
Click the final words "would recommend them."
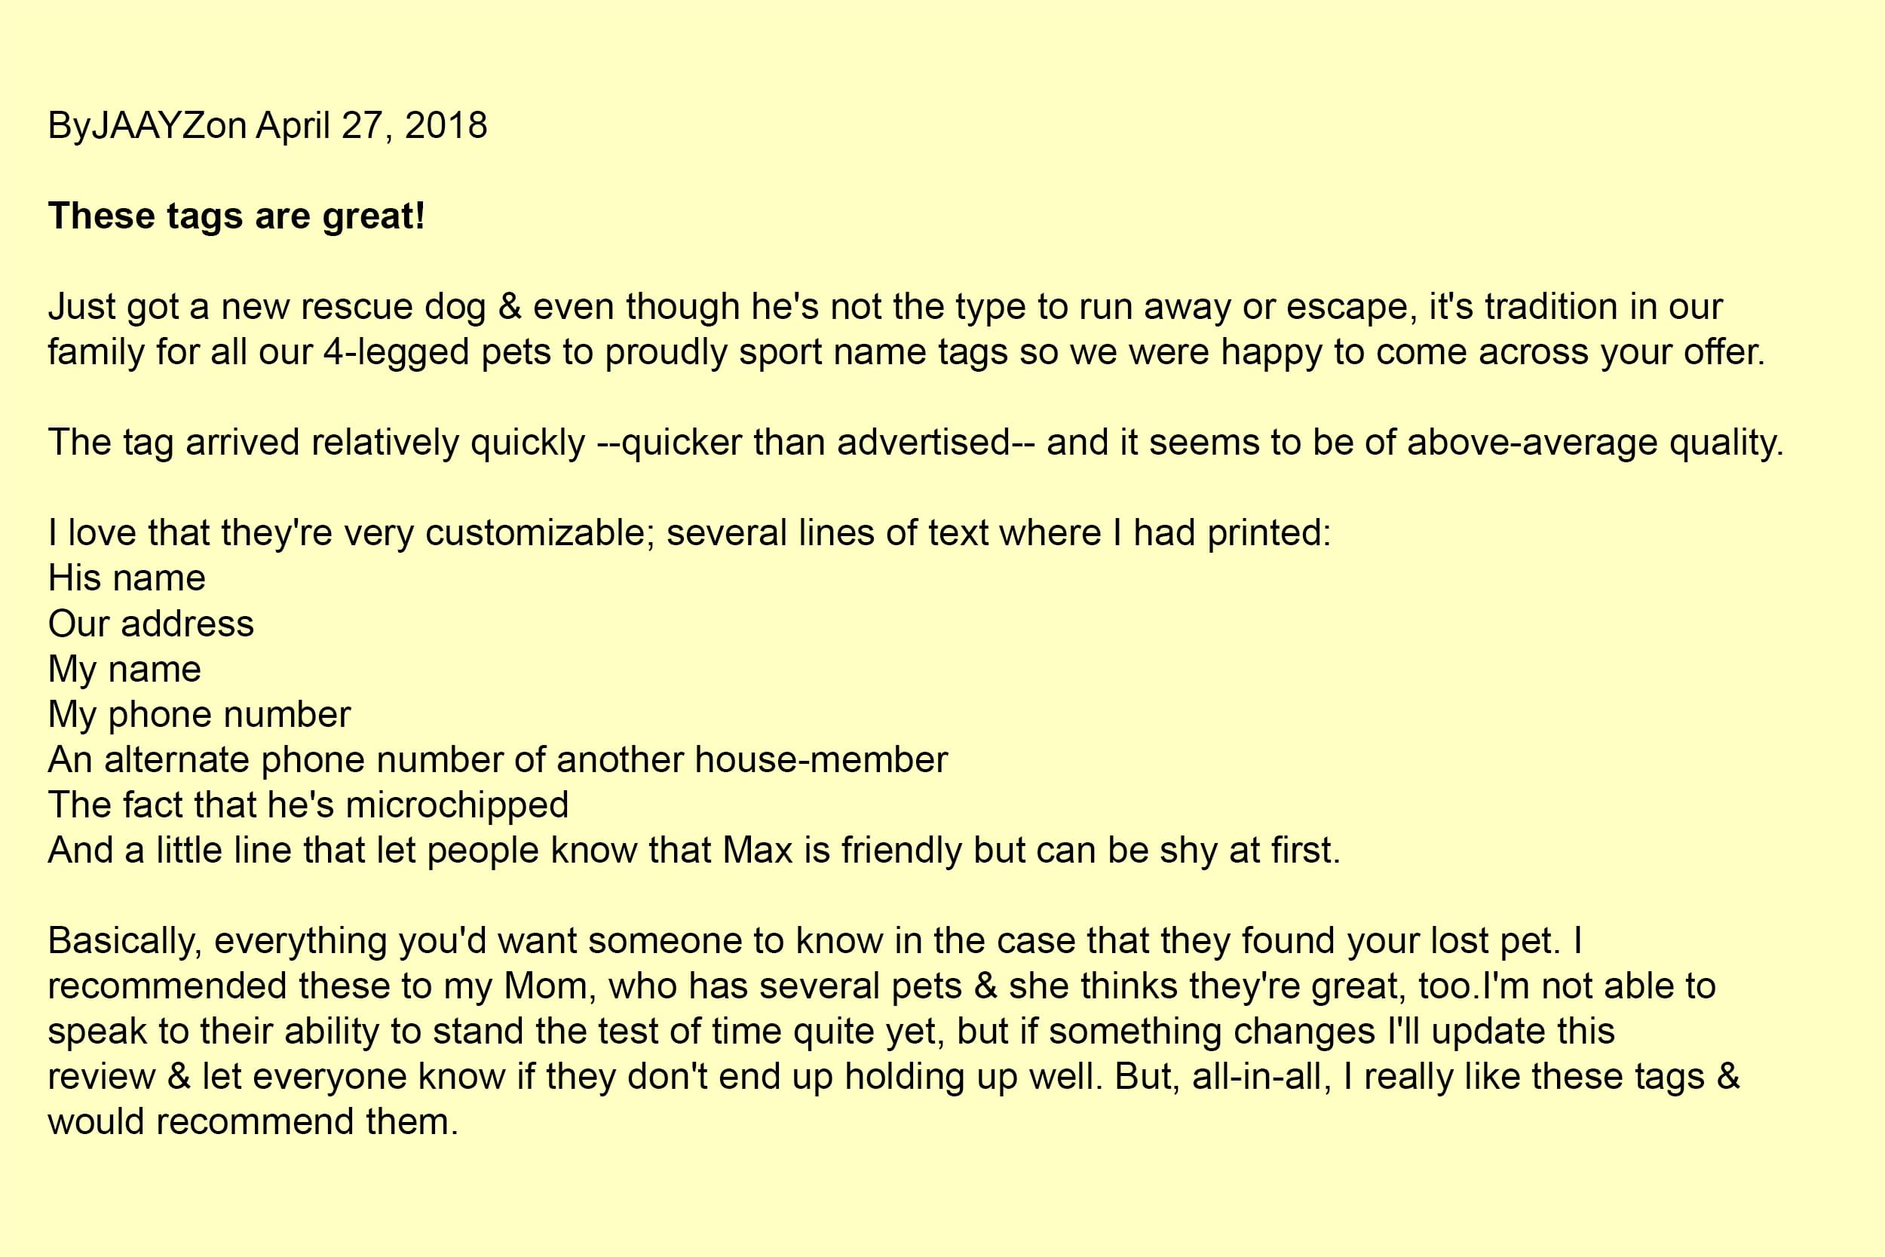click(x=253, y=1122)
